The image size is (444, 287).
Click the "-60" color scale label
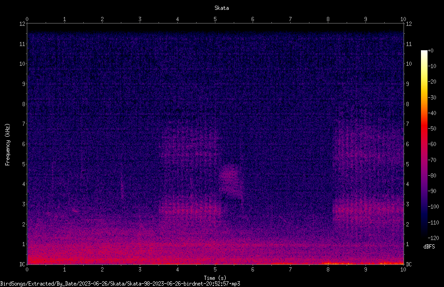432,144
